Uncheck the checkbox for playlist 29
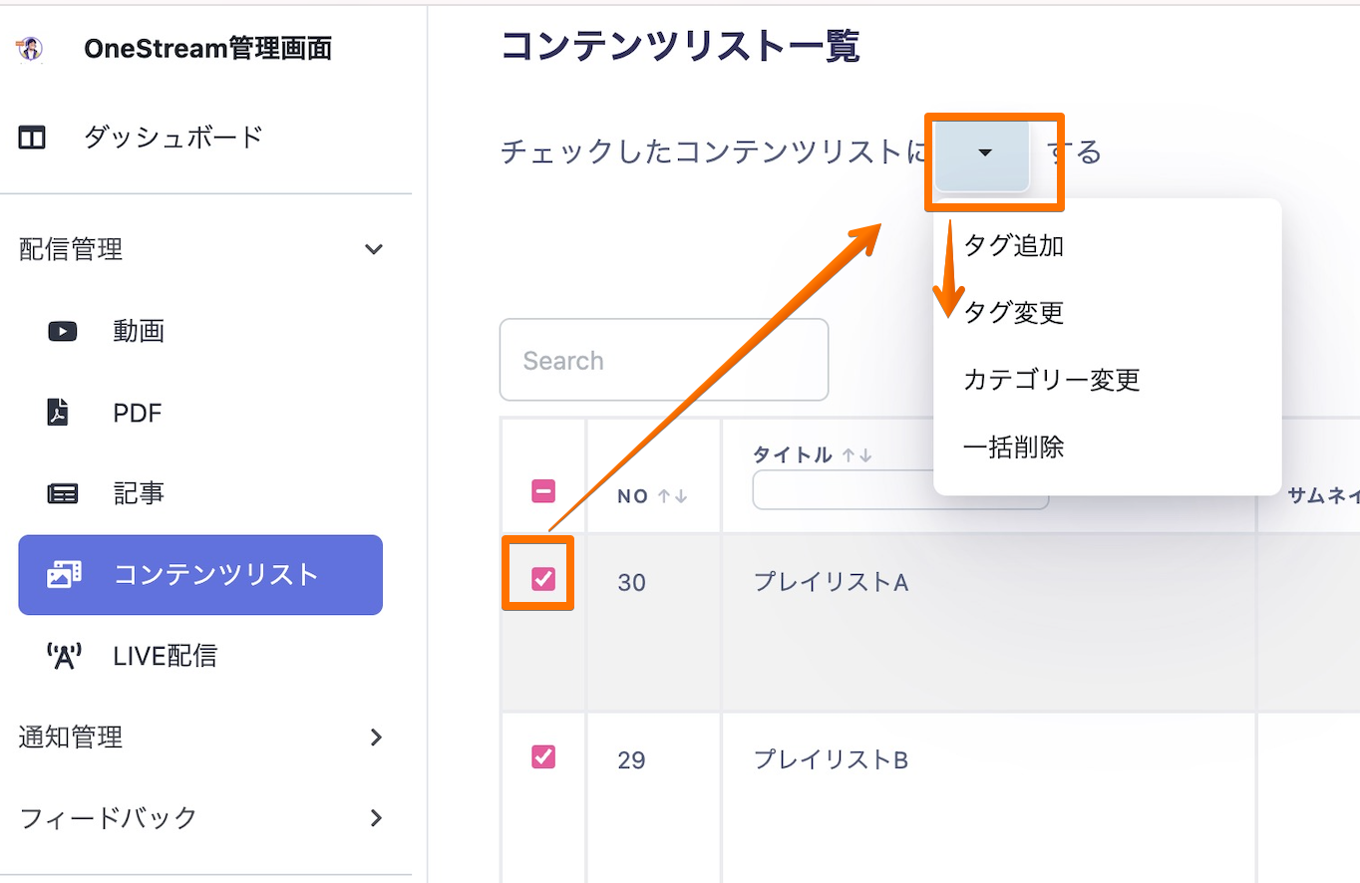1360x883 pixels. click(x=543, y=757)
